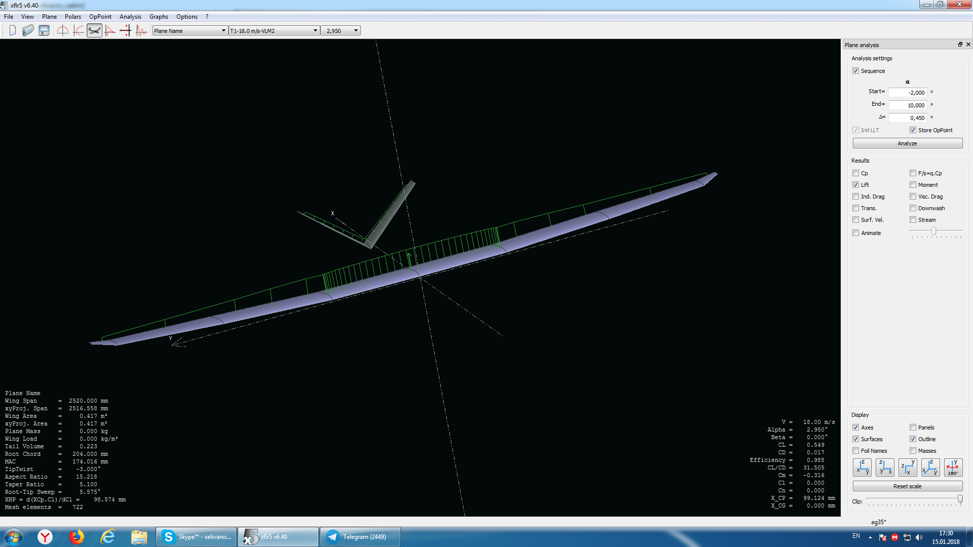The width and height of the screenshot is (973, 547).
Task: Click the save project floppy icon
Action: pos(44,31)
